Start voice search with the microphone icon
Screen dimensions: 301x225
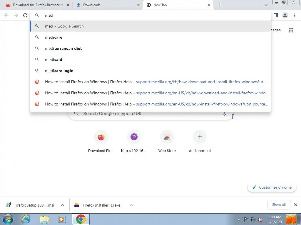point(224,114)
